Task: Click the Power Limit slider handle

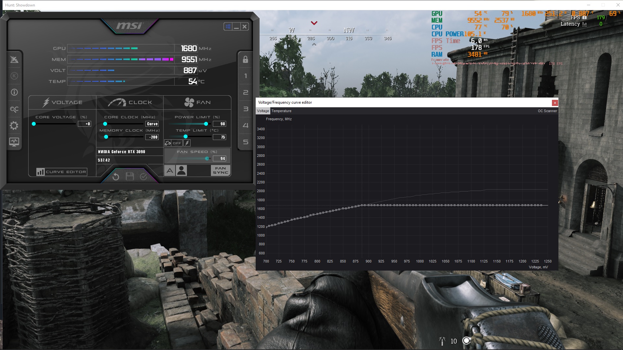Action: [x=206, y=124]
